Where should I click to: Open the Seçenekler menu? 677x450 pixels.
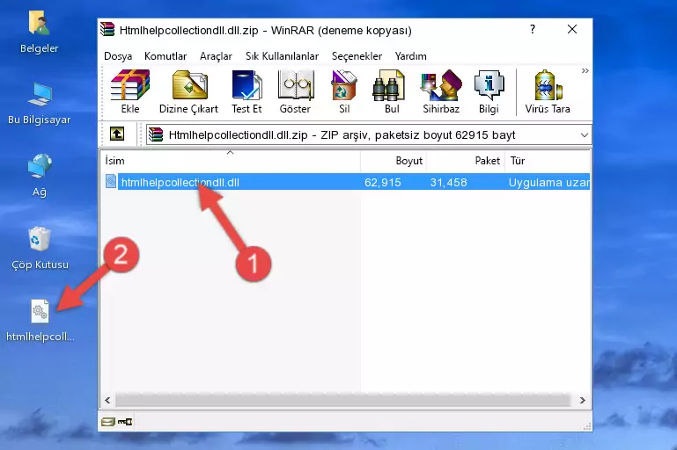tap(357, 56)
